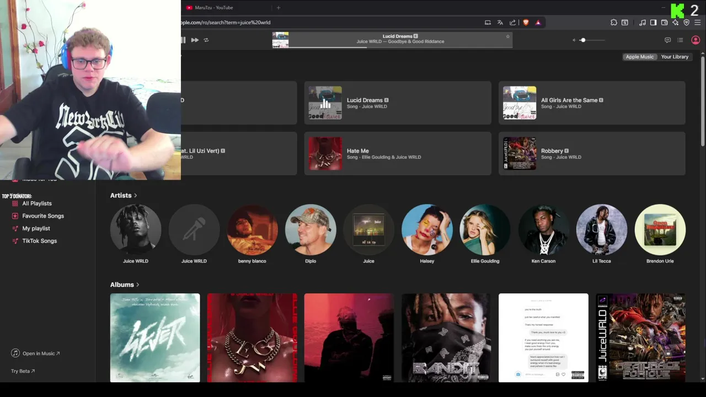Open the lyrics panel icon

pos(667,40)
